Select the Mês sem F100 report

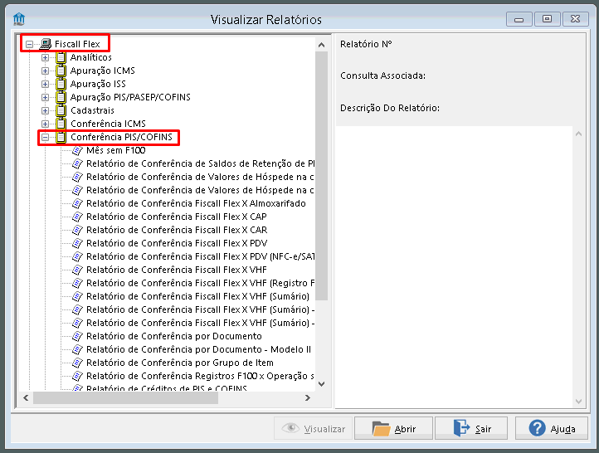point(116,150)
